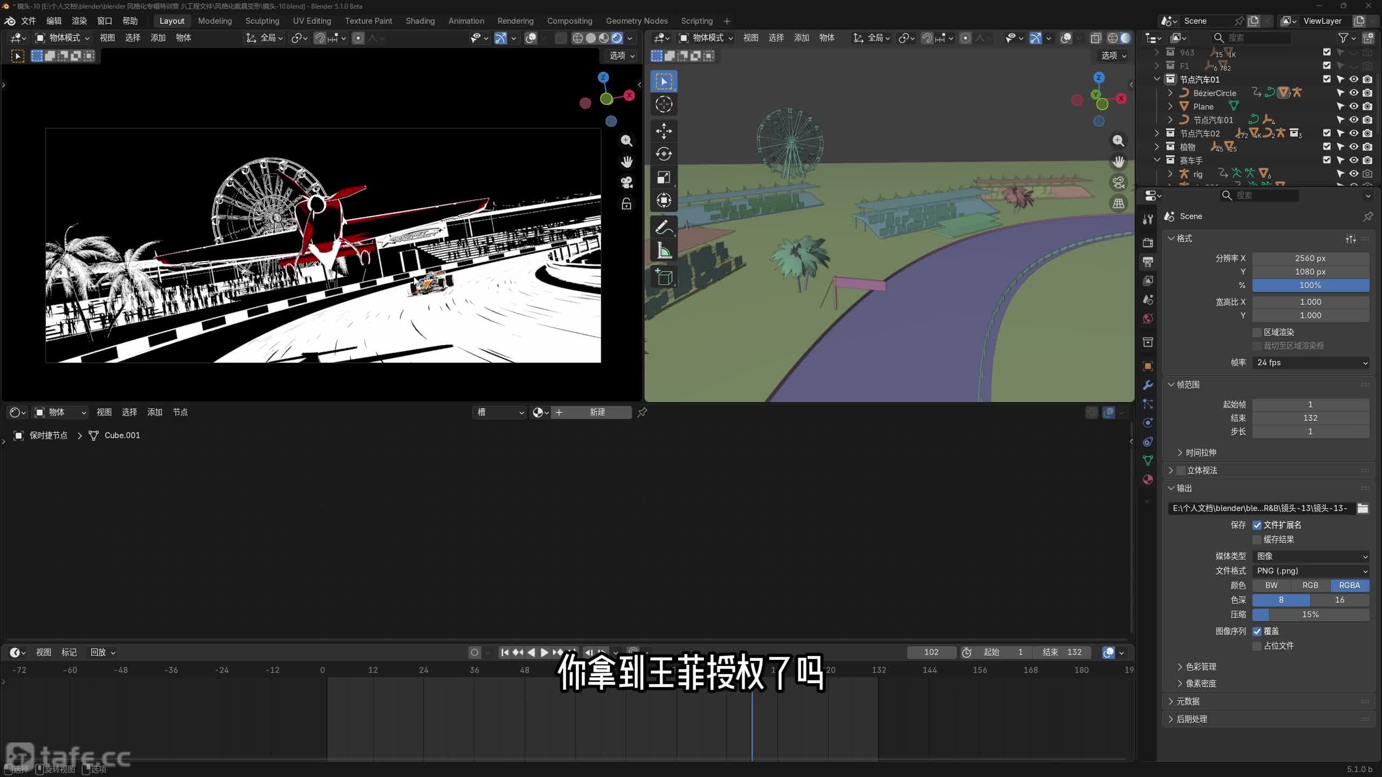The image size is (1382, 777).
Task: Select the 3D Cursor tool
Action: click(663, 104)
